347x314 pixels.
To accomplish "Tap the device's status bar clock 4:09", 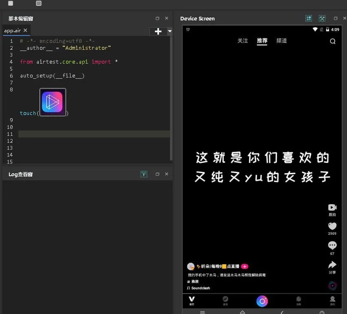I will click(x=335, y=29).
